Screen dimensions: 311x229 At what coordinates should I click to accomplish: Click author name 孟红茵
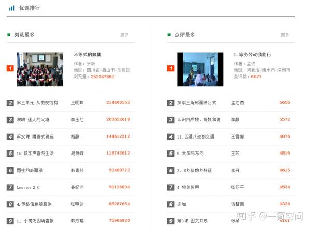(237, 103)
